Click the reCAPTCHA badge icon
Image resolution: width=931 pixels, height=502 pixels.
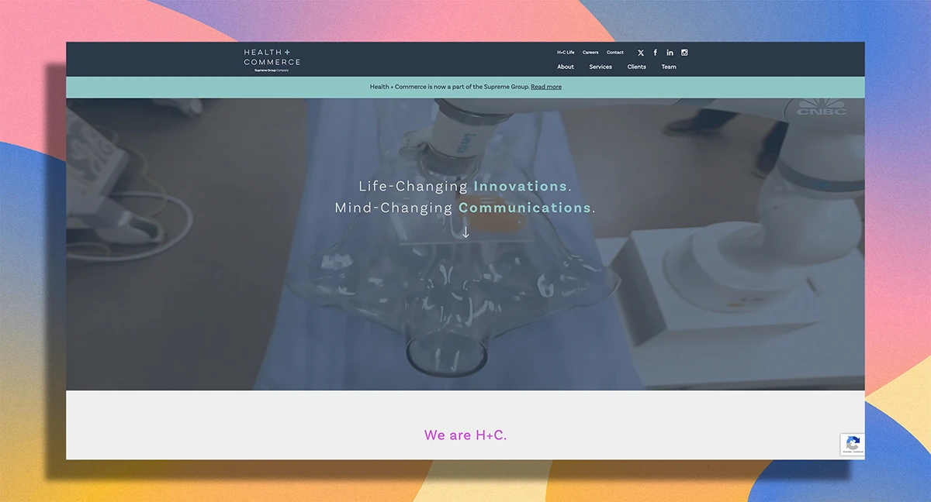click(853, 444)
